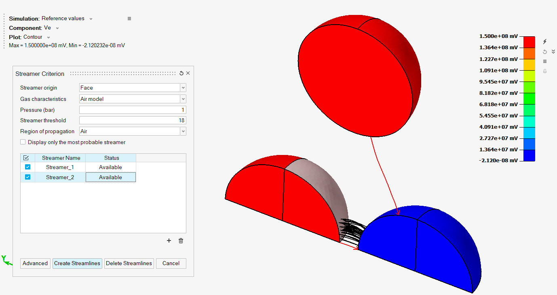Click the lightning bolt icon beside legend
The width and height of the screenshot is (557, 295).
coord(545,42)
